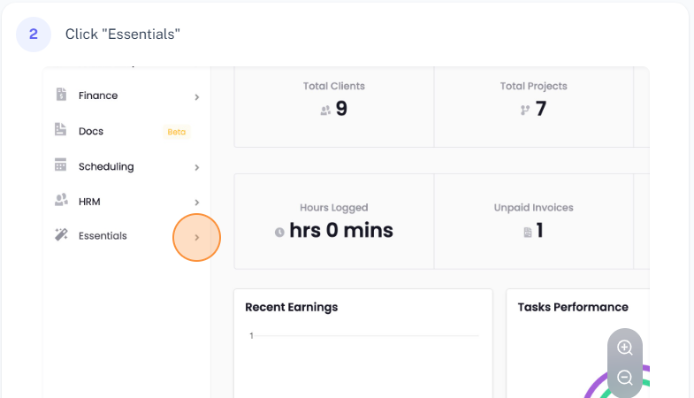Click the zoom in magnifier icon
Viewport: 694px width, 398px height.
(x=625, y=348)
